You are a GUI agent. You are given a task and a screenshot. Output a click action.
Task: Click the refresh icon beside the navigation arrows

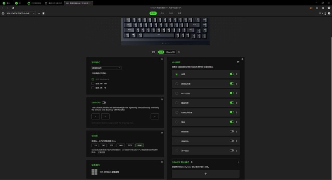(x=13, y=8)
